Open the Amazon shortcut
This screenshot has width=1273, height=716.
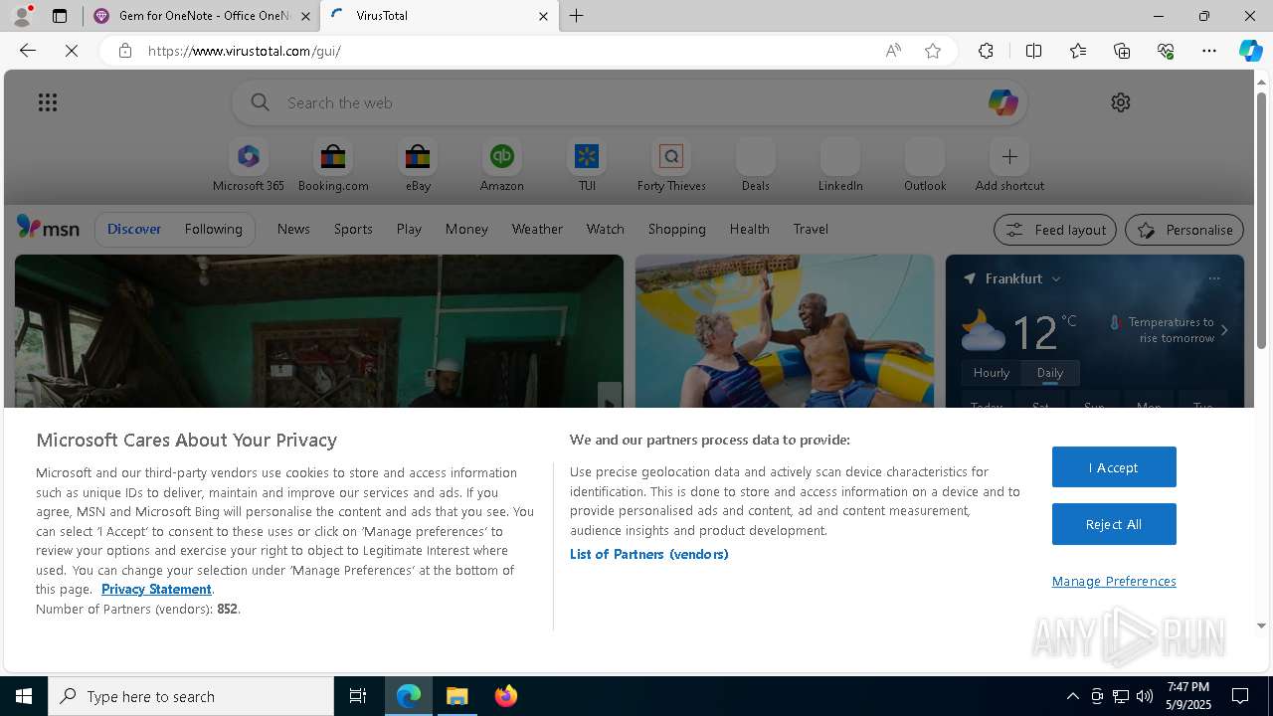pos(502,165)
